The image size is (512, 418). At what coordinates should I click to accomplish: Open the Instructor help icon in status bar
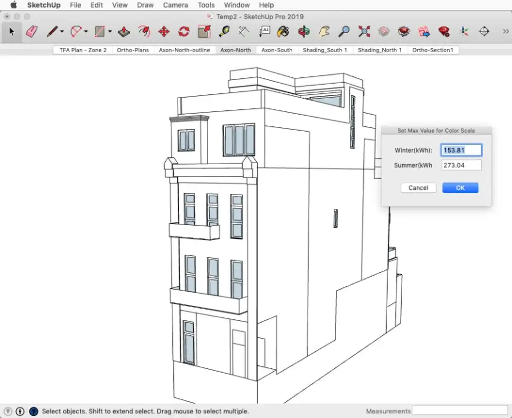34,411
